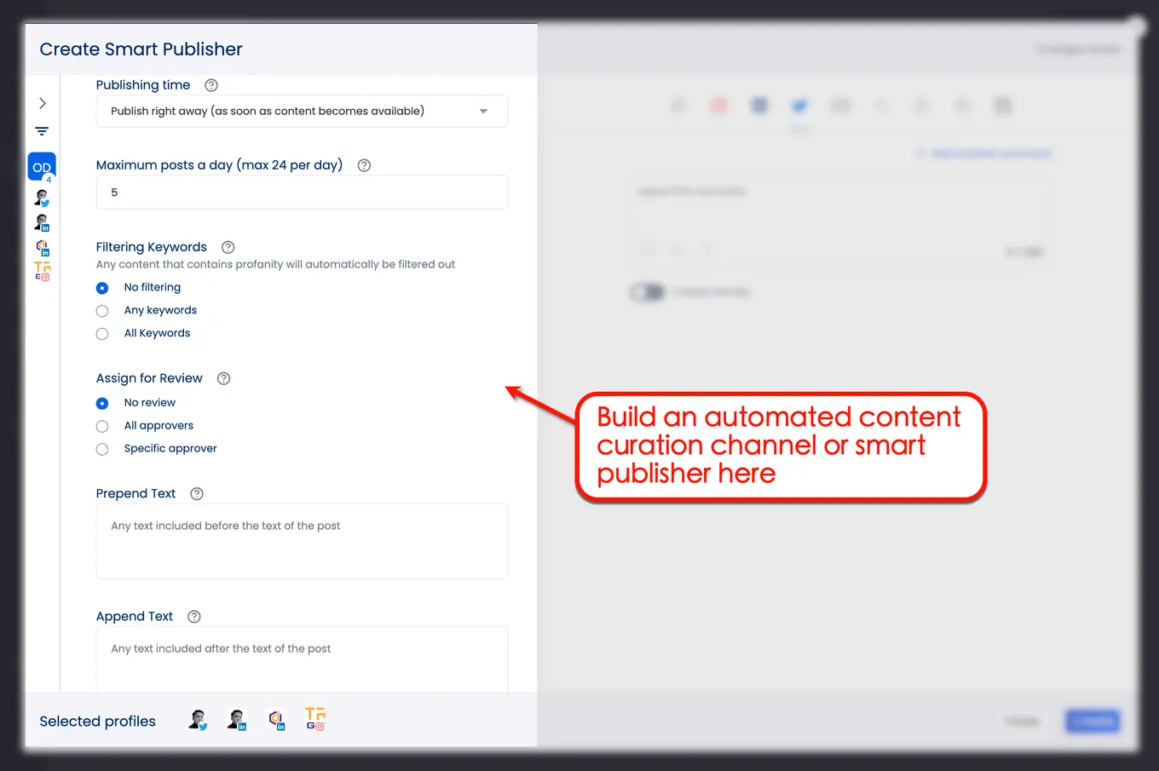This screenshot has width=1159, height=771.
Task: Show help for Assign for Review
Action: [223, 378]
